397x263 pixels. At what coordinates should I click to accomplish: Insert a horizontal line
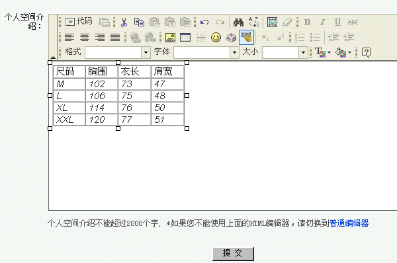(x=200, y=38)
